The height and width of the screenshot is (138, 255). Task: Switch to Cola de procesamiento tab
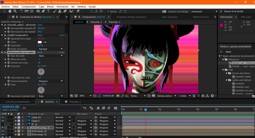[18, 102]
